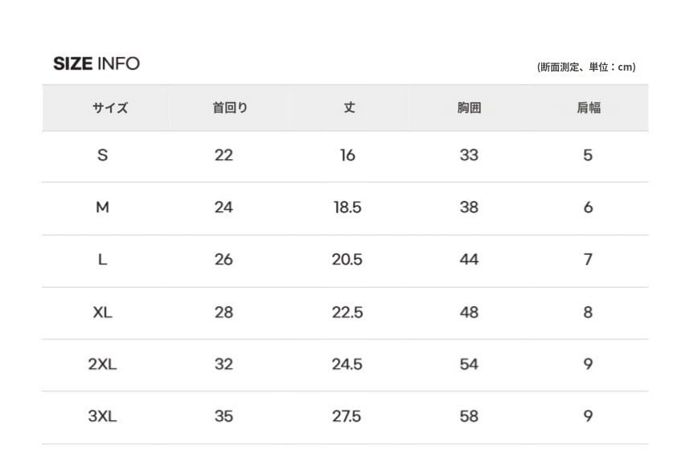Click the 肩幅 column header

coord(588,108)
